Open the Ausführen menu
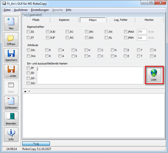The width and height of the screenshot is (168, 153). 21,10
